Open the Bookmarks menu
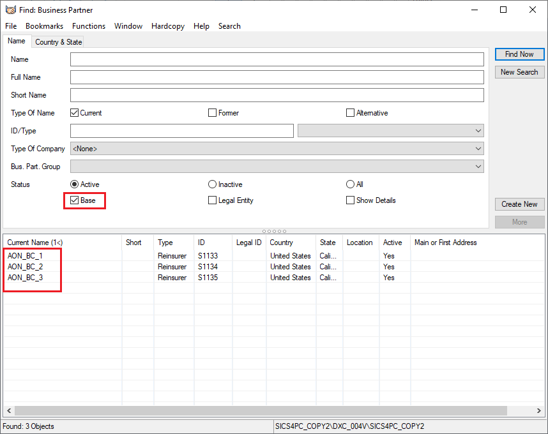The height and width of the screenshot is (434, 548). 44,26
